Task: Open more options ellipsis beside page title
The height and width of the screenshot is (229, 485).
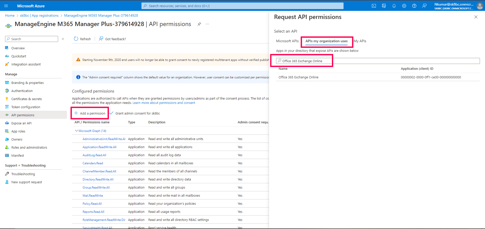Action: 207,24
